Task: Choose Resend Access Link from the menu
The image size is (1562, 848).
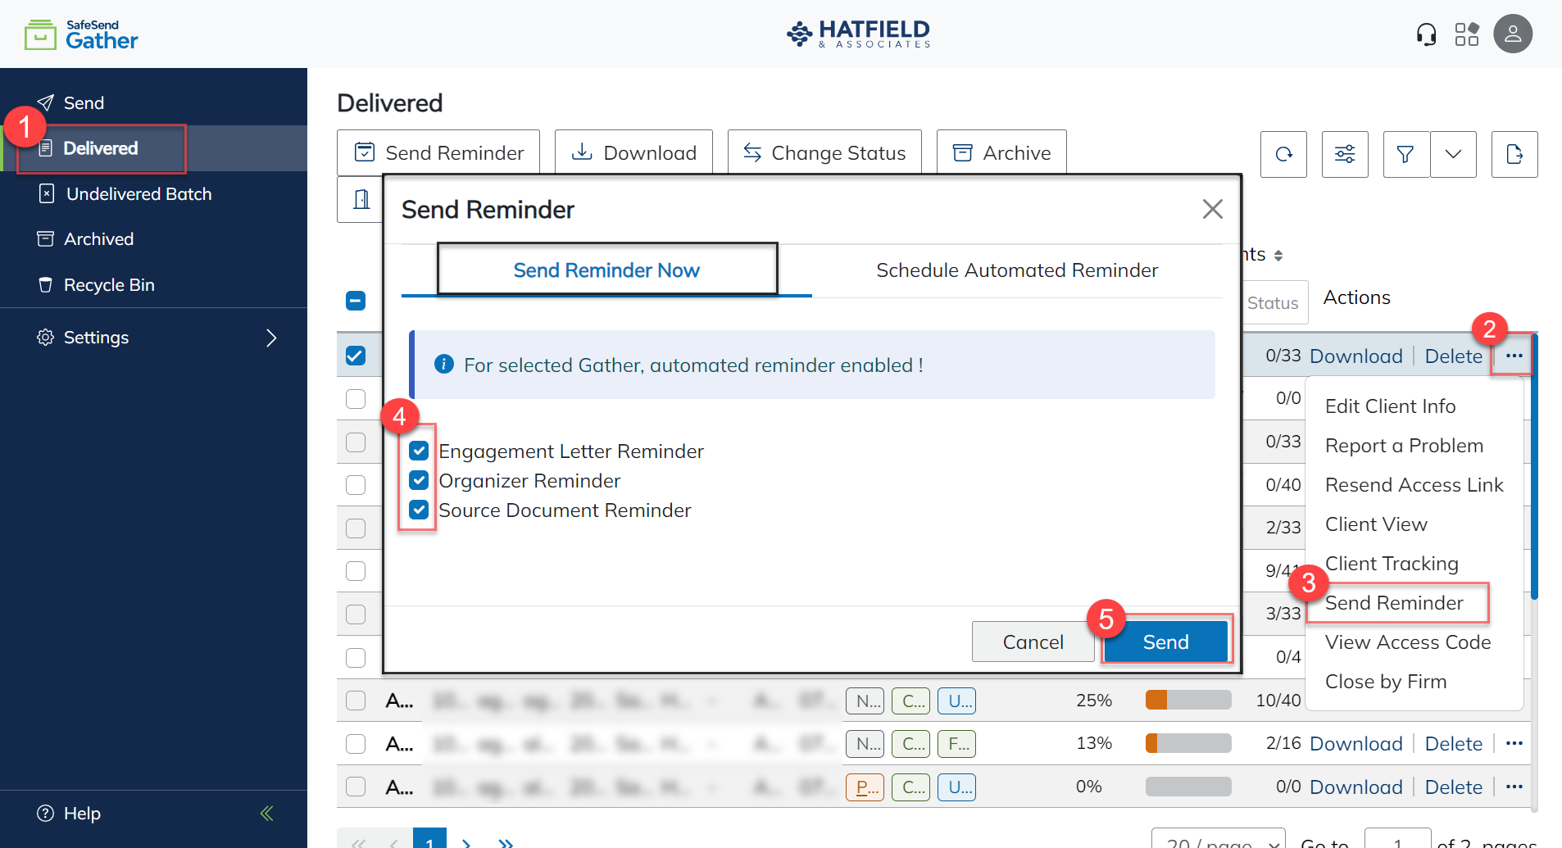Action: pos(1414,484)
